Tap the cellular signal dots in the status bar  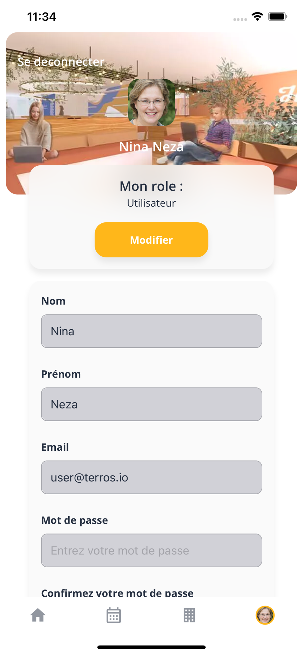pos(240,19)
